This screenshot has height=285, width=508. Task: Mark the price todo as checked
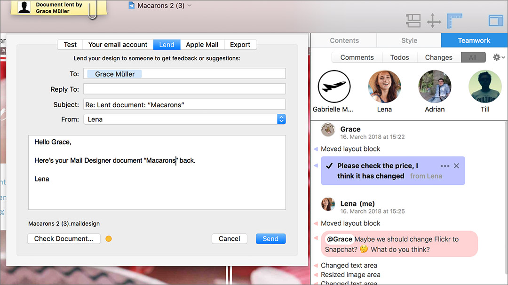pyautogui.click(x=329, y=166)
